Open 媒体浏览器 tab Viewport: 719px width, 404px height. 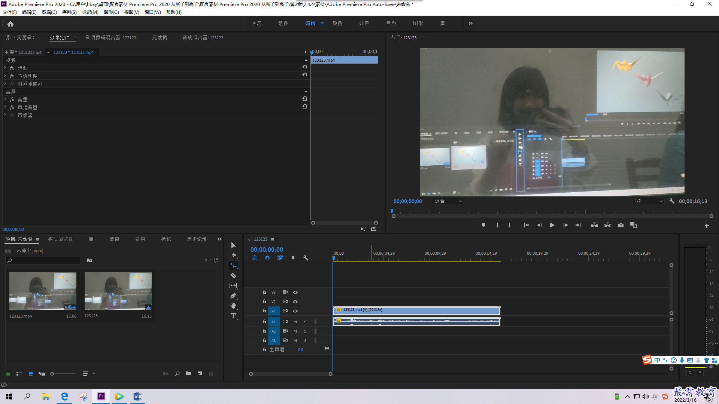pyautogui.click(x=60, y=239)
